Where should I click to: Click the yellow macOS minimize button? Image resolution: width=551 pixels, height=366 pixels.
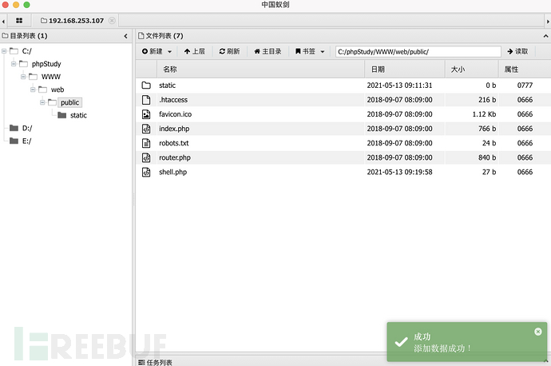pos(16,5)
